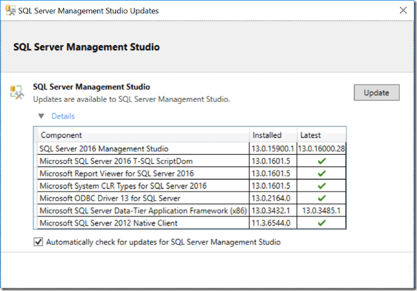Screen dimensions: 417x291
Task: Sort by the Component column header
Action: coord(143,135)
